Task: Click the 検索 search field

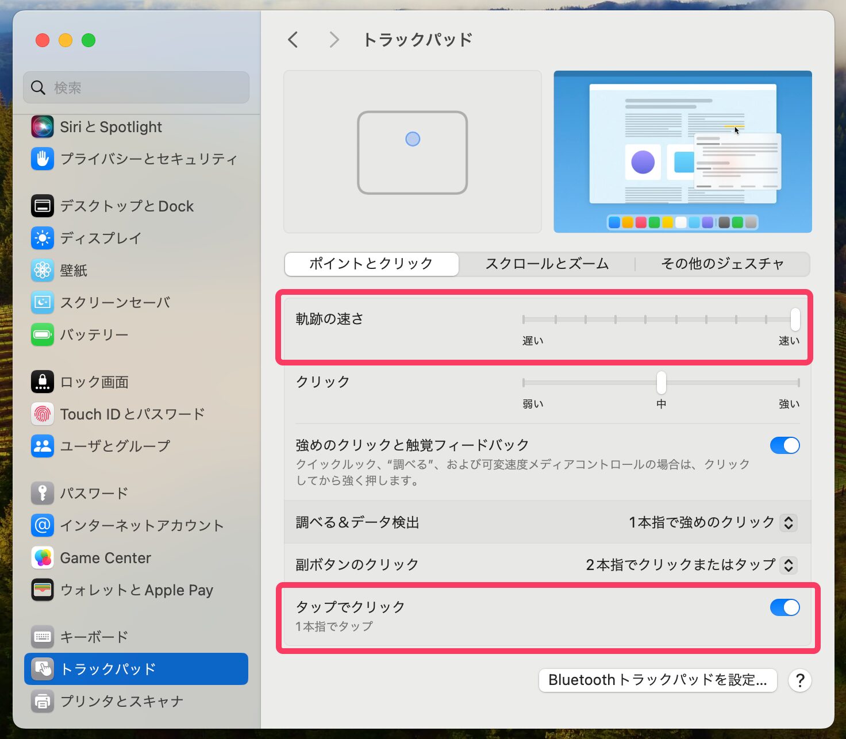Action: pos(137,87)
